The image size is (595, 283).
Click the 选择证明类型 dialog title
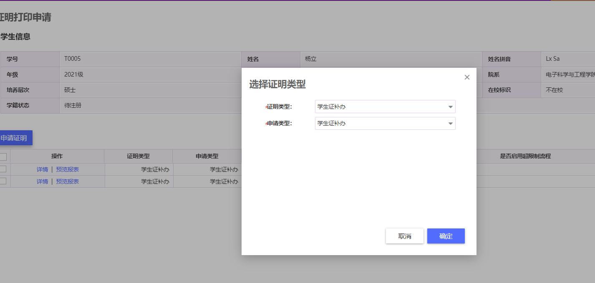(277, 84)
